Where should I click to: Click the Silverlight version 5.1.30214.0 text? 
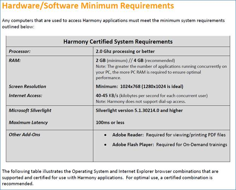139,110
